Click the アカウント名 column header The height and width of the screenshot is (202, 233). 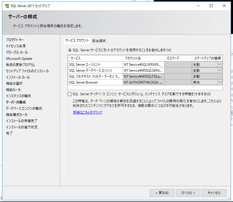click(x=143, y=58)
